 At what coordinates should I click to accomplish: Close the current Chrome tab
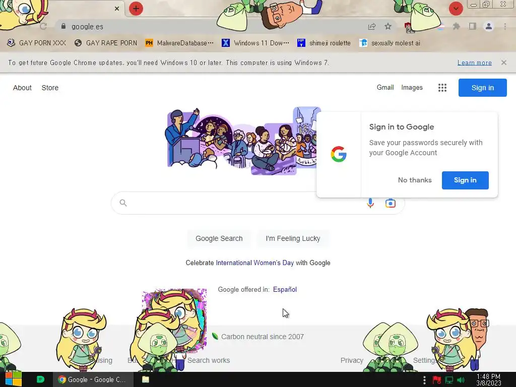coord(117,9)
